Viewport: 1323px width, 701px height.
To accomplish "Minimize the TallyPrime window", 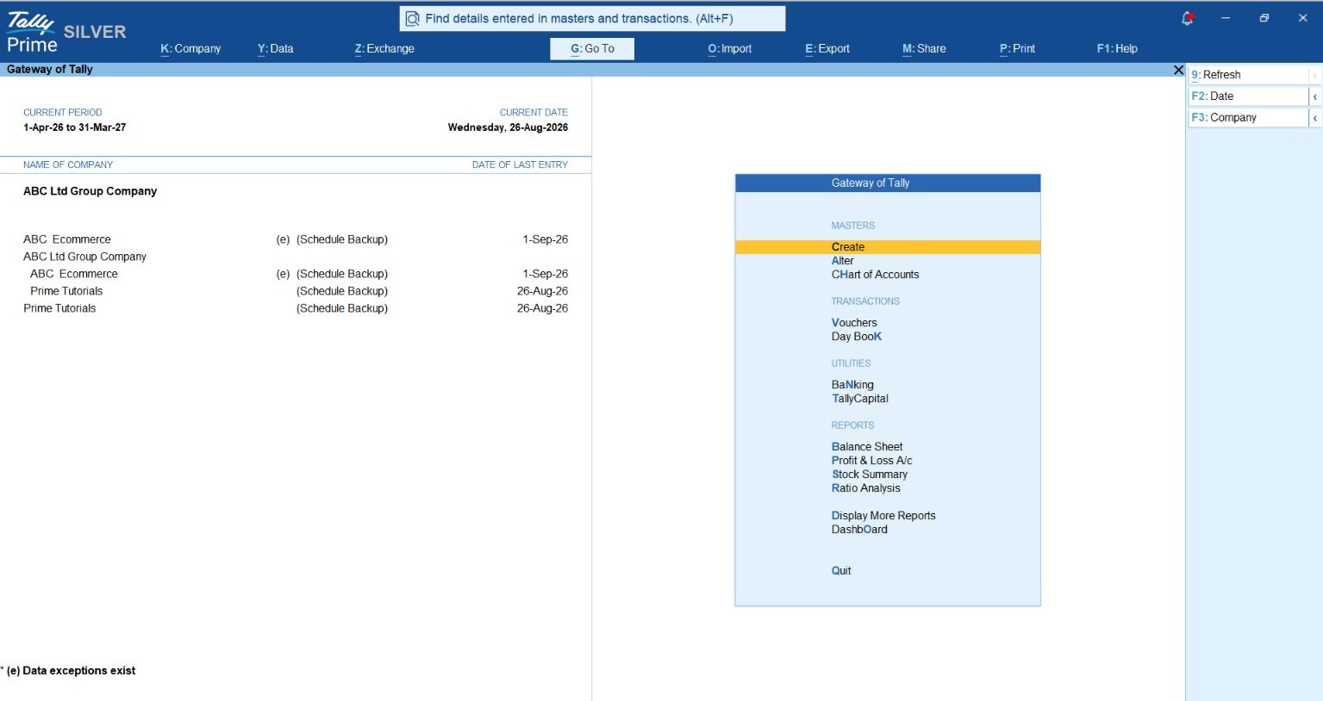I will coord(1225,18).
